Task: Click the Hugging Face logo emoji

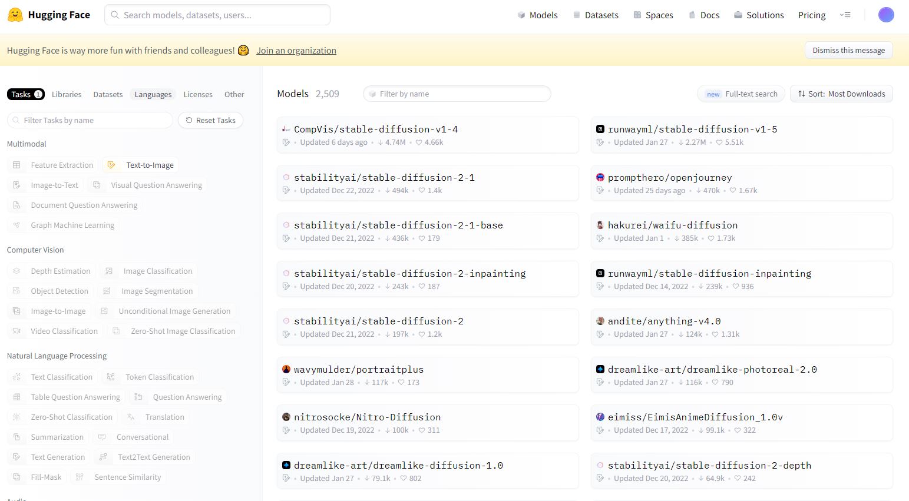Action: pyautogui.click(x=15, y=15)
